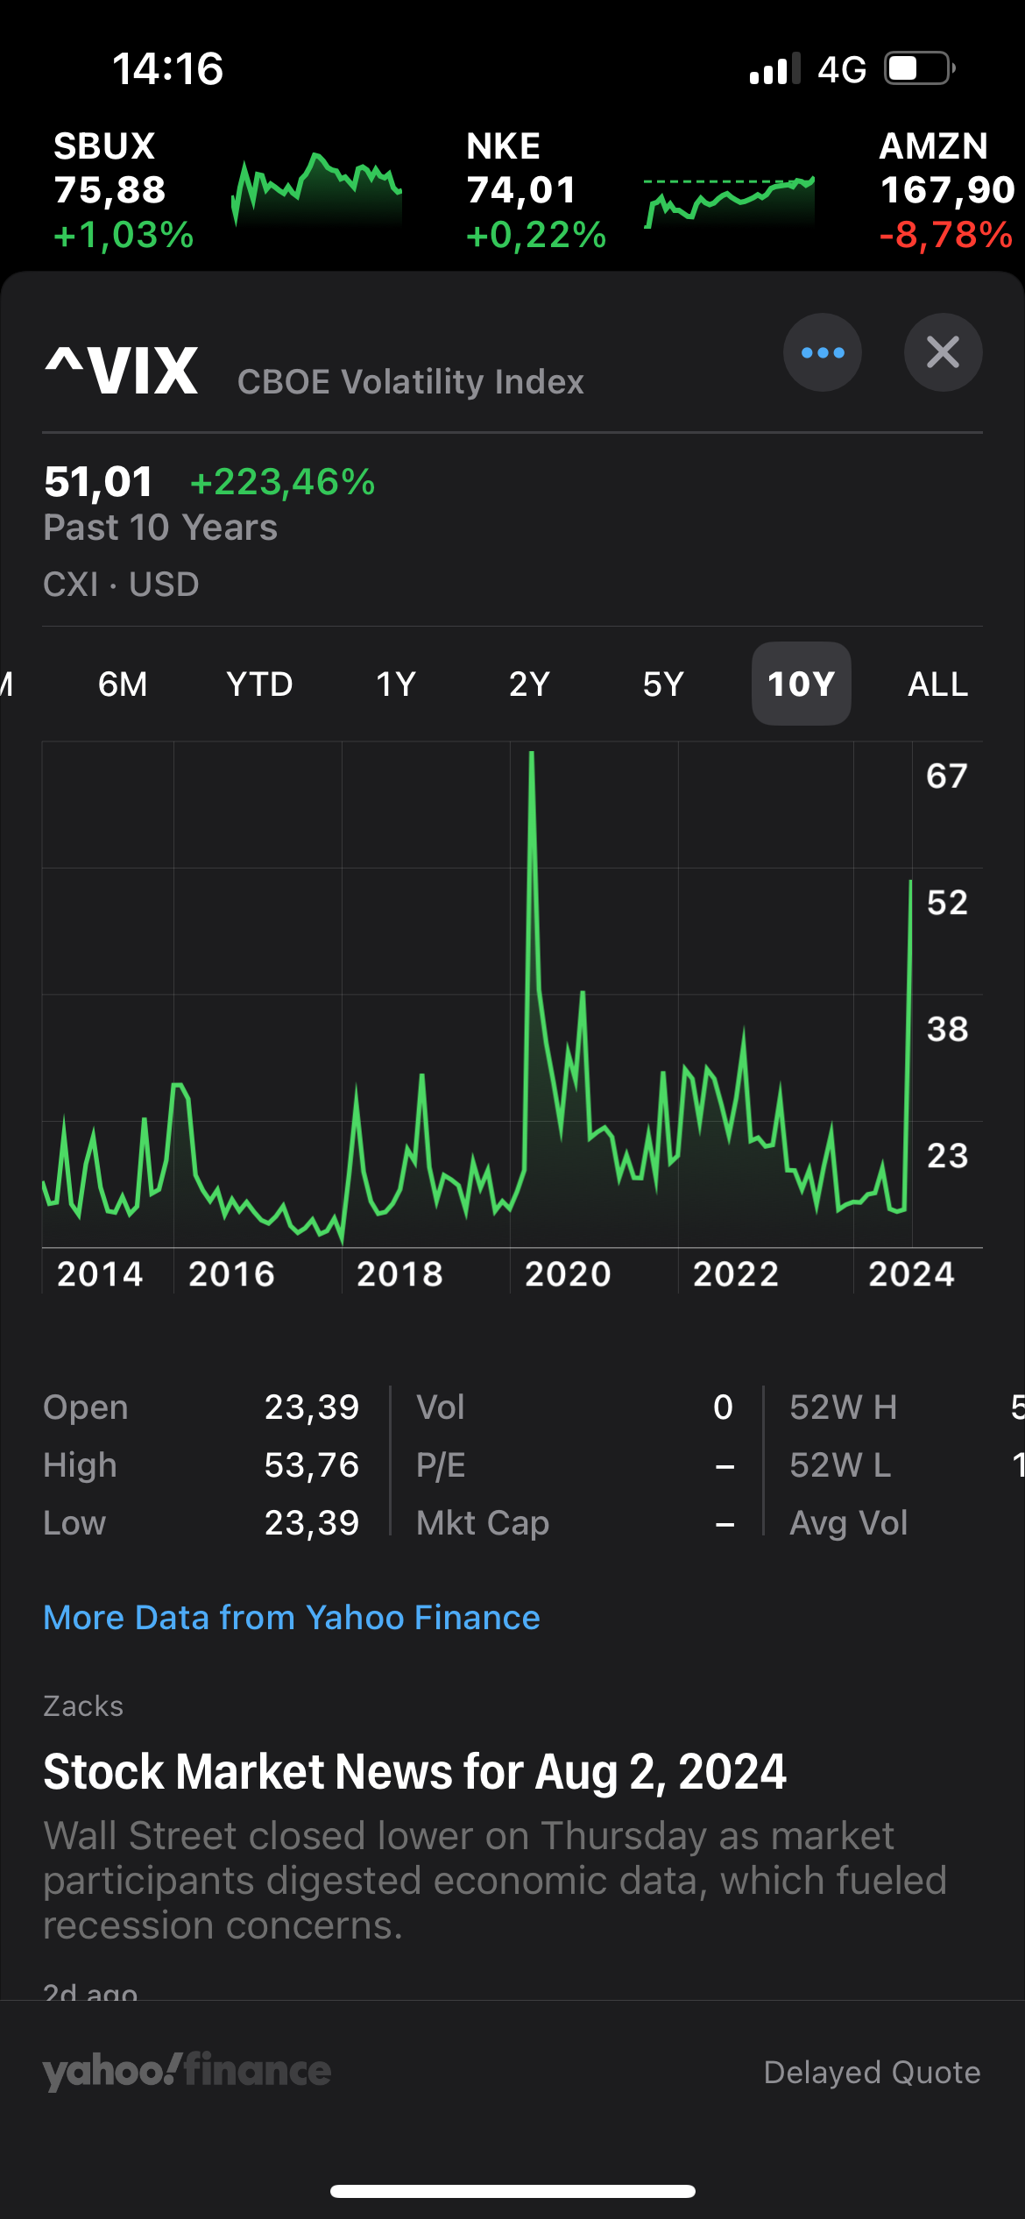Switch chart to 1Y range

coord(396,684)
